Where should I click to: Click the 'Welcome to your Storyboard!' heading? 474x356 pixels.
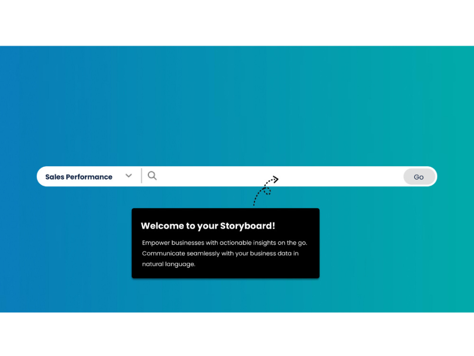click(x=208, y=226)
